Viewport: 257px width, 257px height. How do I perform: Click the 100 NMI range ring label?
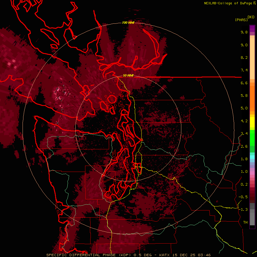(128, 23)
